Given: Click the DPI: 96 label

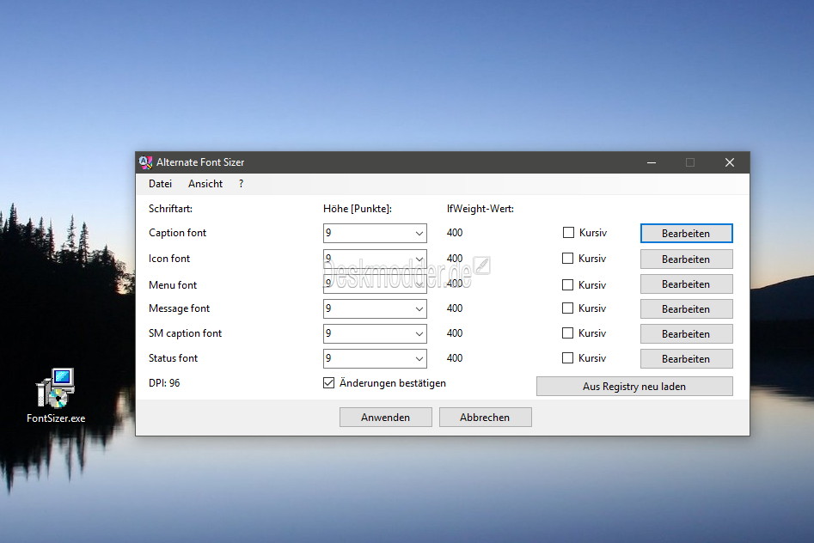Looking at the screenshot, I should pyautogui.click(x=164, y=383).
